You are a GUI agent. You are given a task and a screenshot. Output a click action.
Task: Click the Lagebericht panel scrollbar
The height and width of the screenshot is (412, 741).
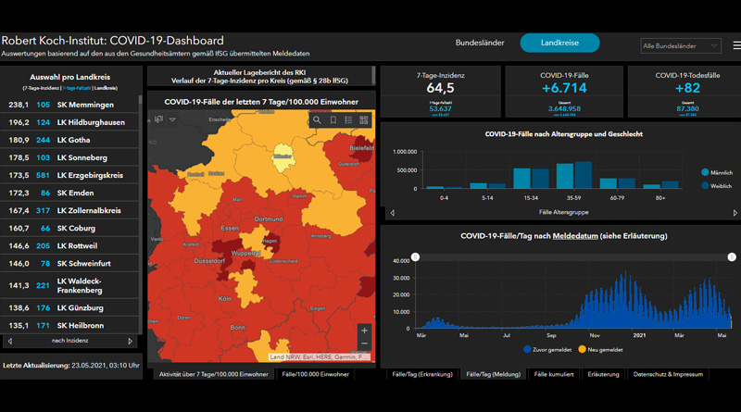click(x=374, y=76)
